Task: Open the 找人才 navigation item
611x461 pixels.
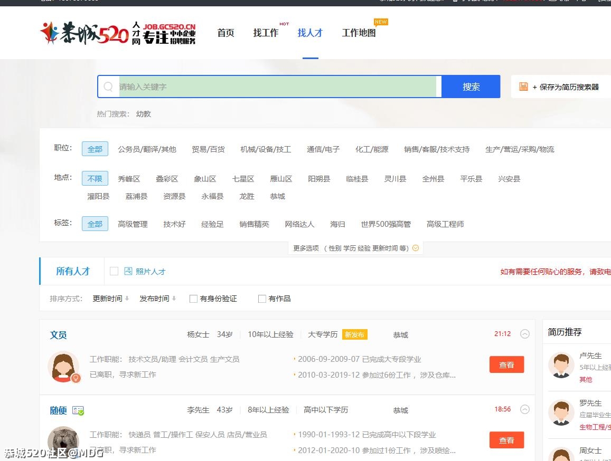Action: coord(310,33)
